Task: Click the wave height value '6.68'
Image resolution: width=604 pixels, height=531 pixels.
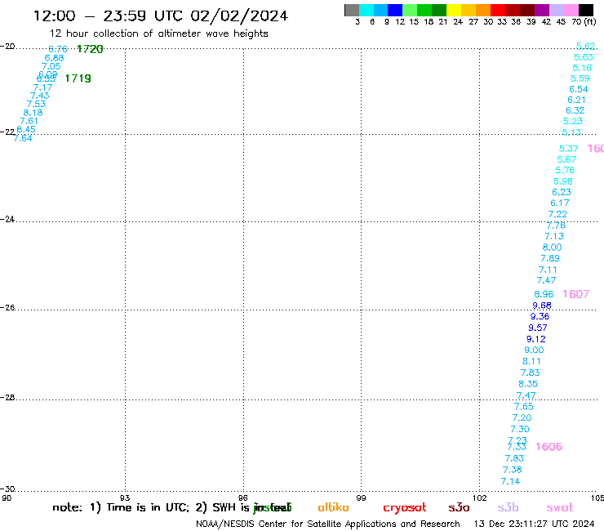Action: 54,58
